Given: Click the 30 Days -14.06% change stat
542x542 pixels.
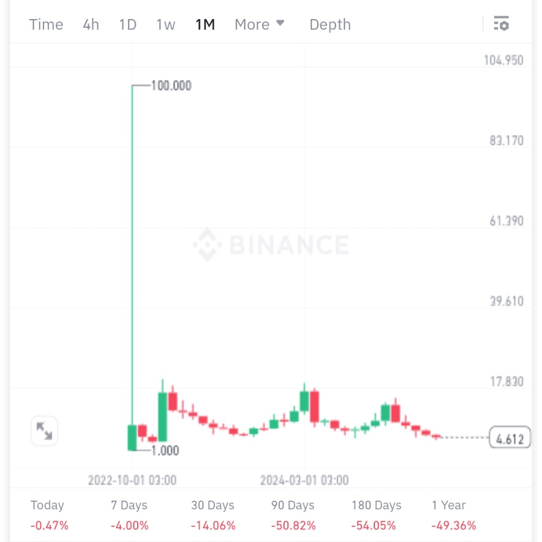Looking at the screenshot, I should tap(213, 515).
